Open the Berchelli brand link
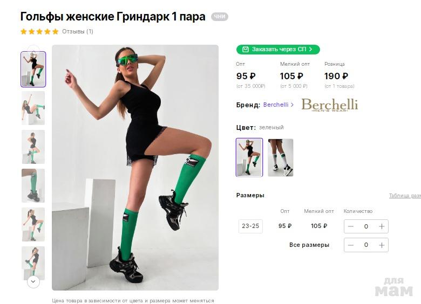Screen dimensions: 421x304 pos(279,105)
